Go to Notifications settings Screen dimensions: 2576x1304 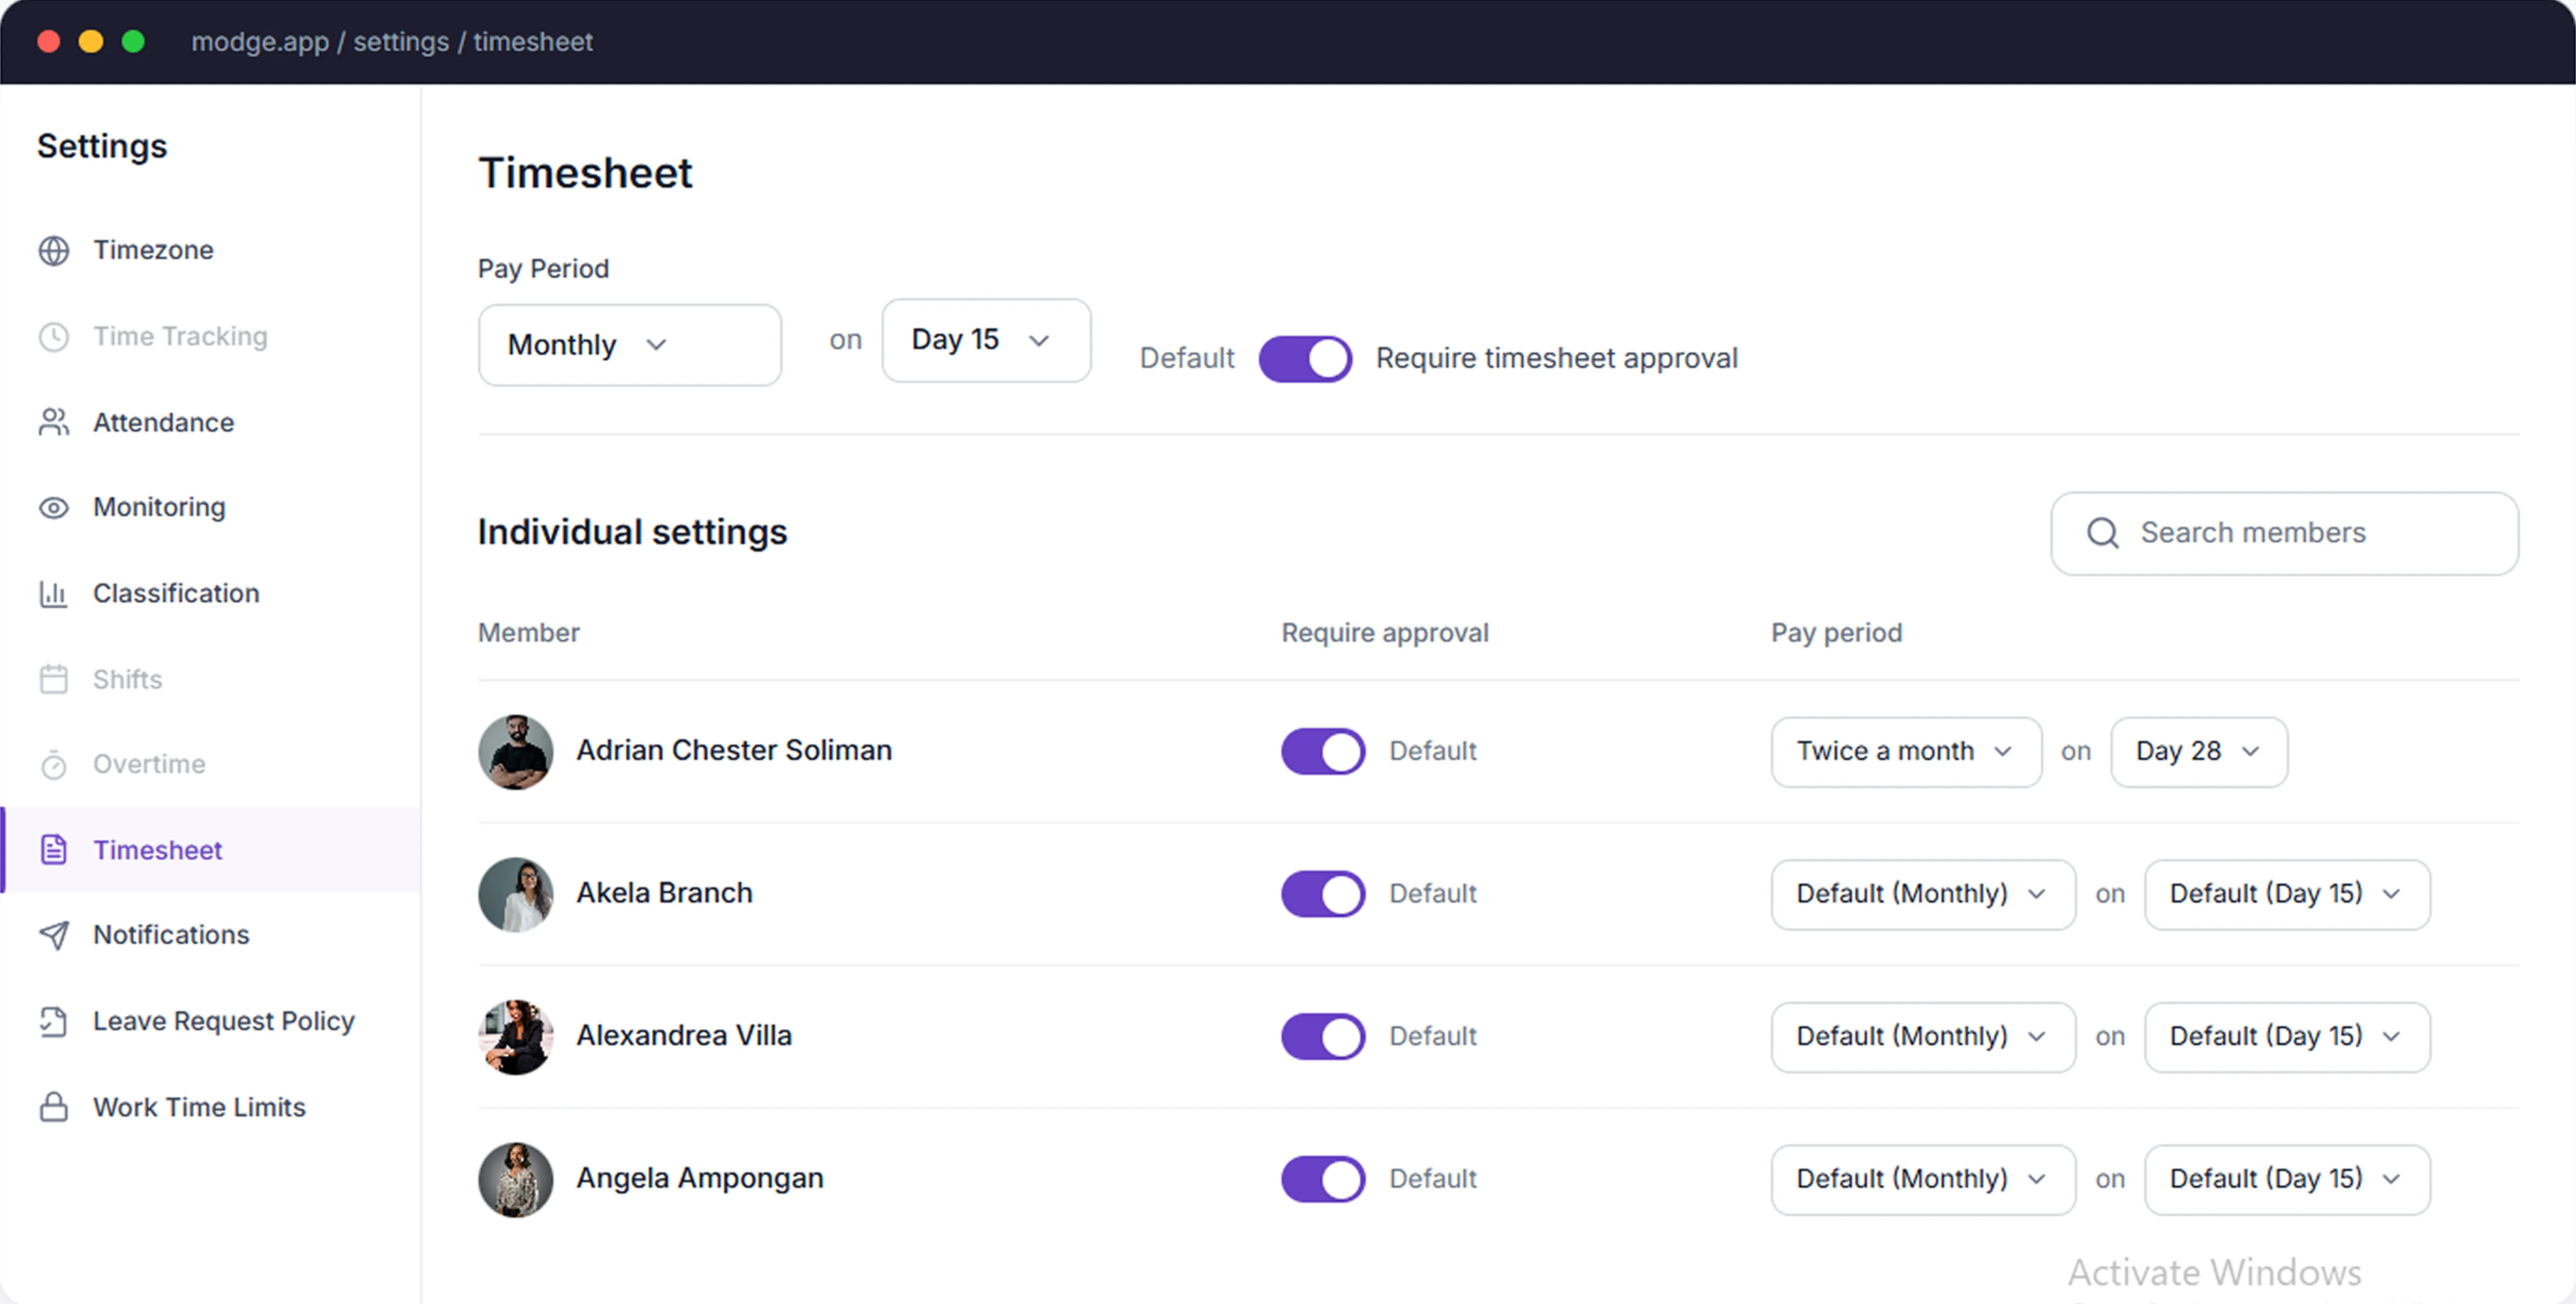click(x=210, y=935)
